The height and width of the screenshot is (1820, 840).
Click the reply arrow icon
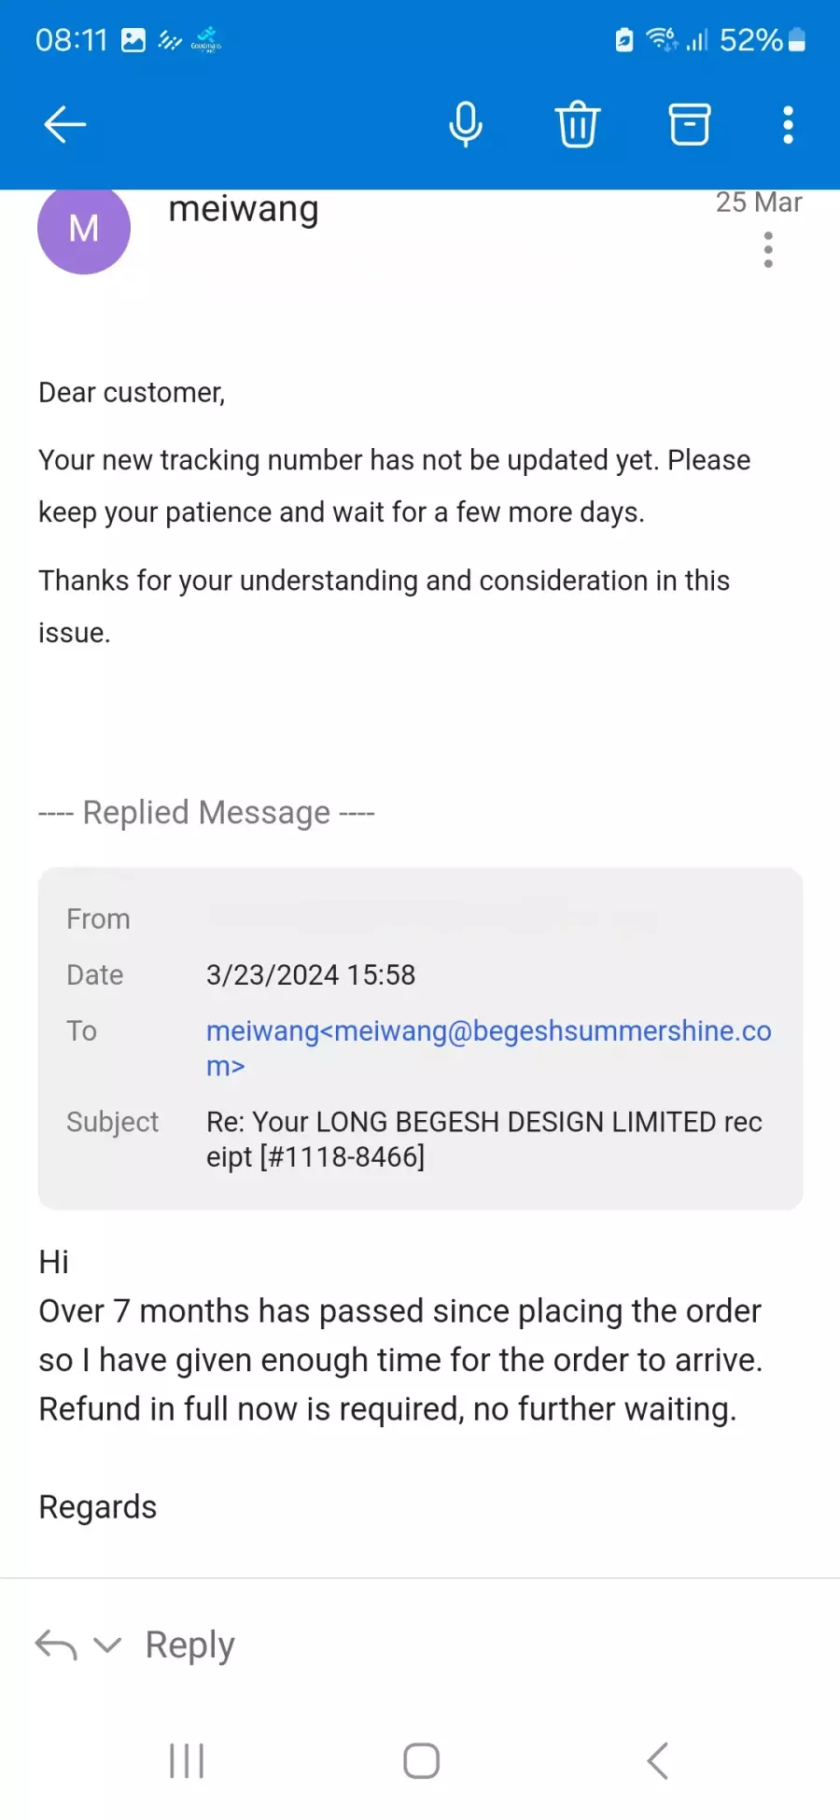pos(56,1645)
